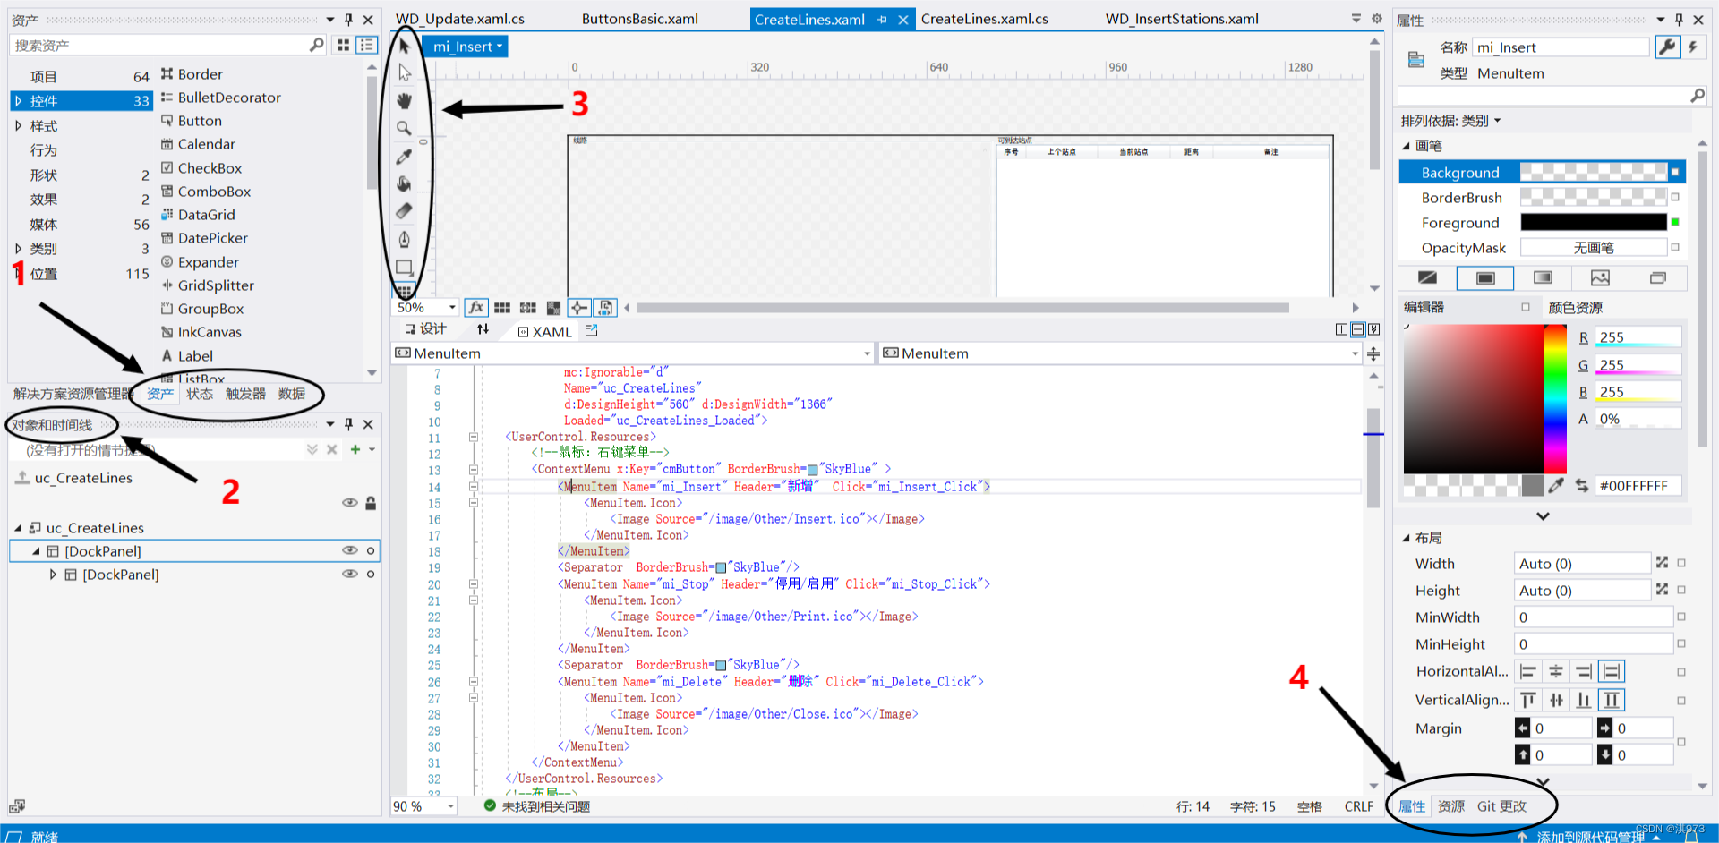Select the Pan hand tool
The image size is (1719, 843).
(x=405, y=100)
